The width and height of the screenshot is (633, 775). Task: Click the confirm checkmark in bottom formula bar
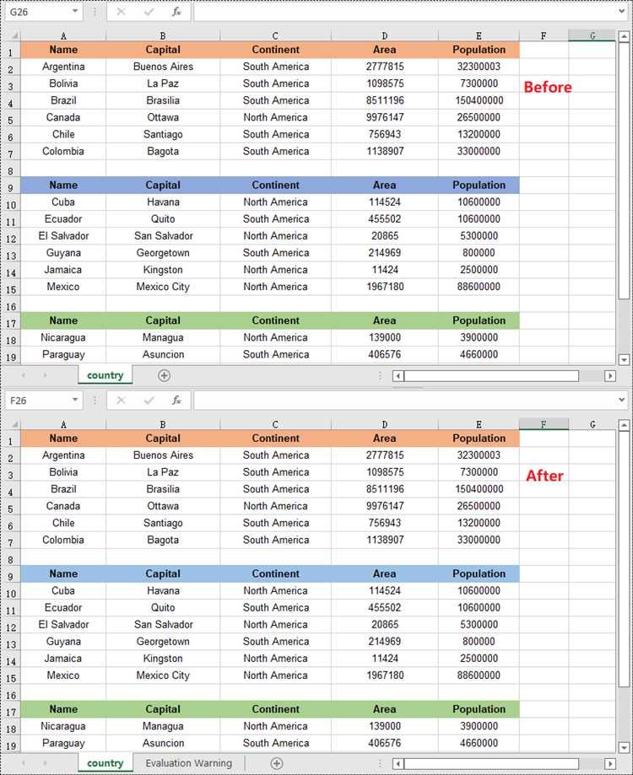tap(149, 401)
